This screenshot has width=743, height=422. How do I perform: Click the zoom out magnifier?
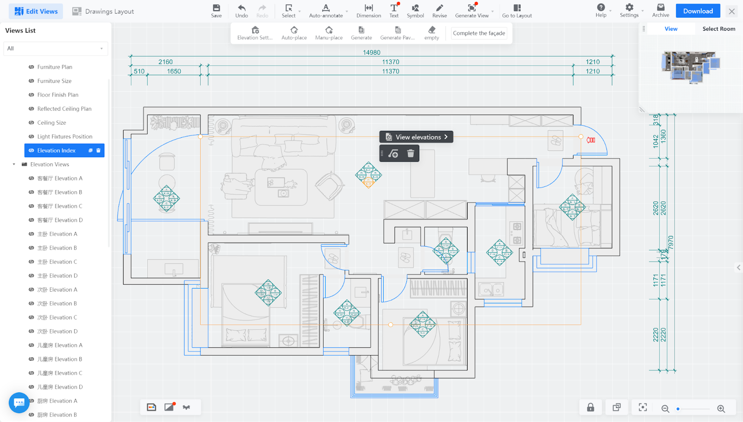click(665, 409)
